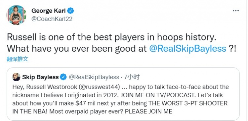Screen dimensions: 248x121
Task: Visit the @CoachKarl22 handle
Action: point(52,19)
